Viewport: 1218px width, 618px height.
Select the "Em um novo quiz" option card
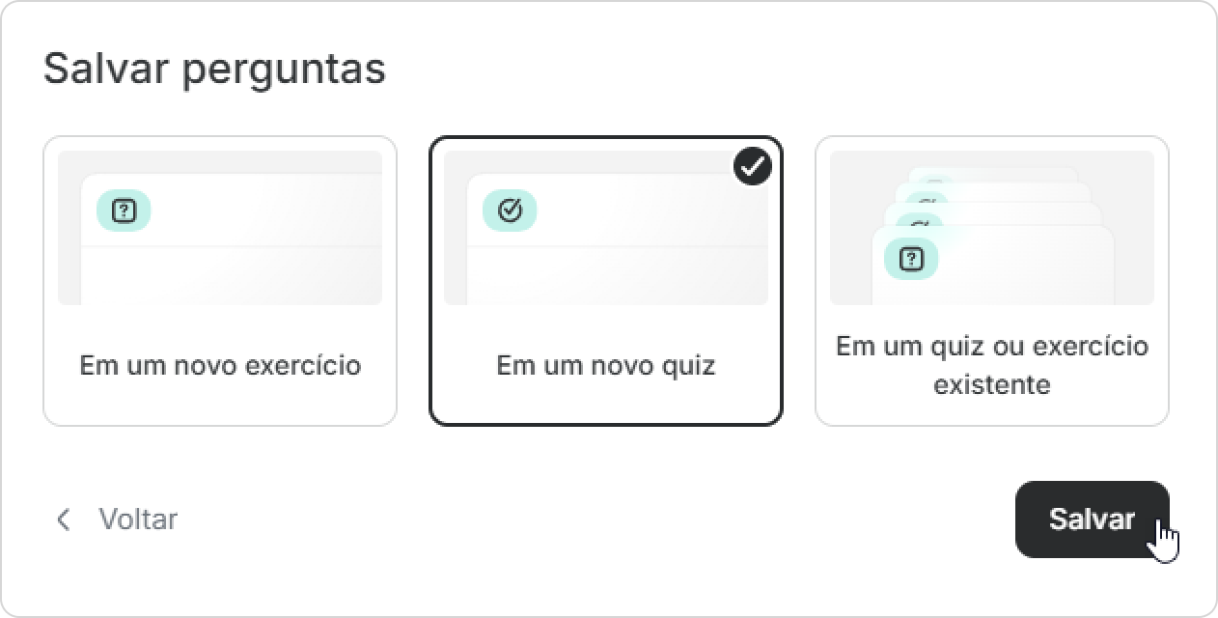point(606,281)
